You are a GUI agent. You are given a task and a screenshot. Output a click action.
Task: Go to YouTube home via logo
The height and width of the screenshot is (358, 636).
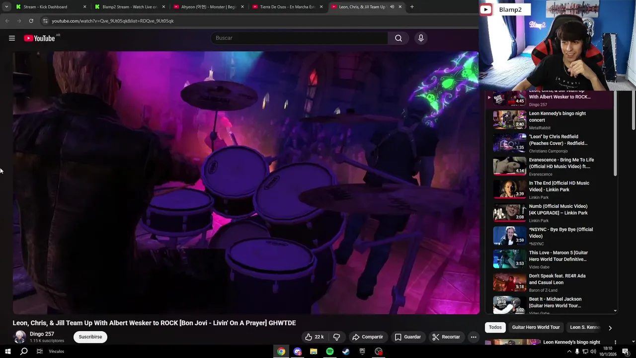(39, 38)
